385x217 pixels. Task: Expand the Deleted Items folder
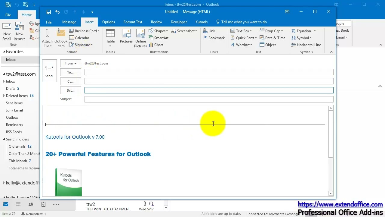click(x=4, y=96)
